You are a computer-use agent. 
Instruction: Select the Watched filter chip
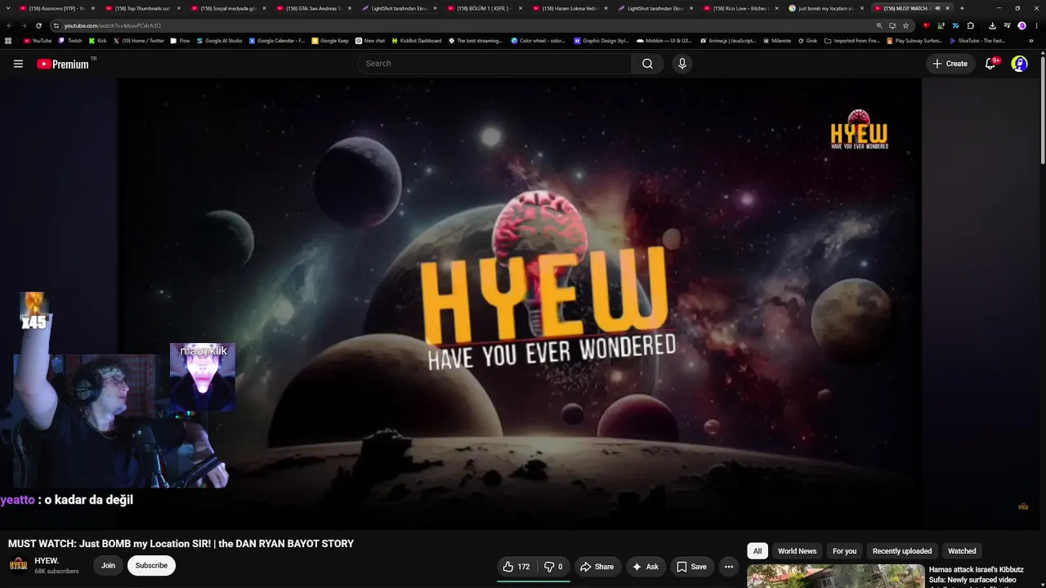coord(962,551)
